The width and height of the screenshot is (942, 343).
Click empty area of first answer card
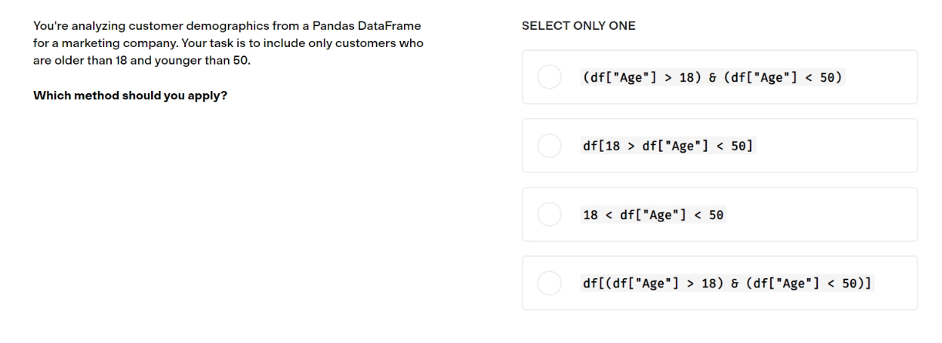click(x=883, y=77)
